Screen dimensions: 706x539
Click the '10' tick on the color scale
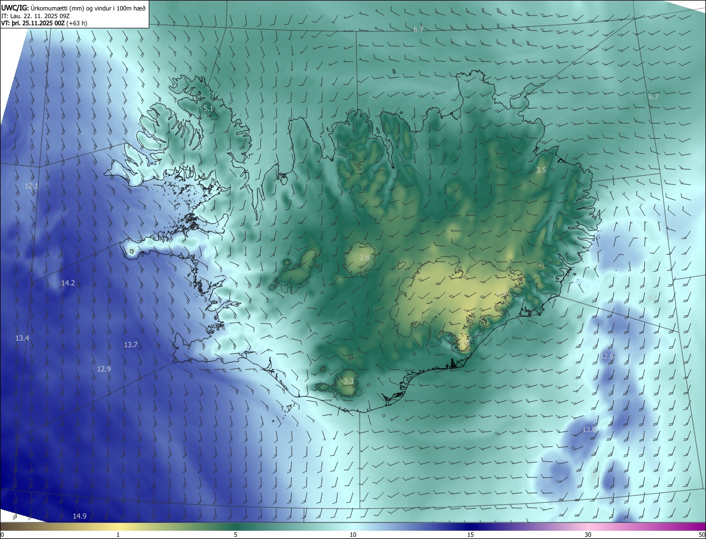pyautogui.click(x=353, y=535)
